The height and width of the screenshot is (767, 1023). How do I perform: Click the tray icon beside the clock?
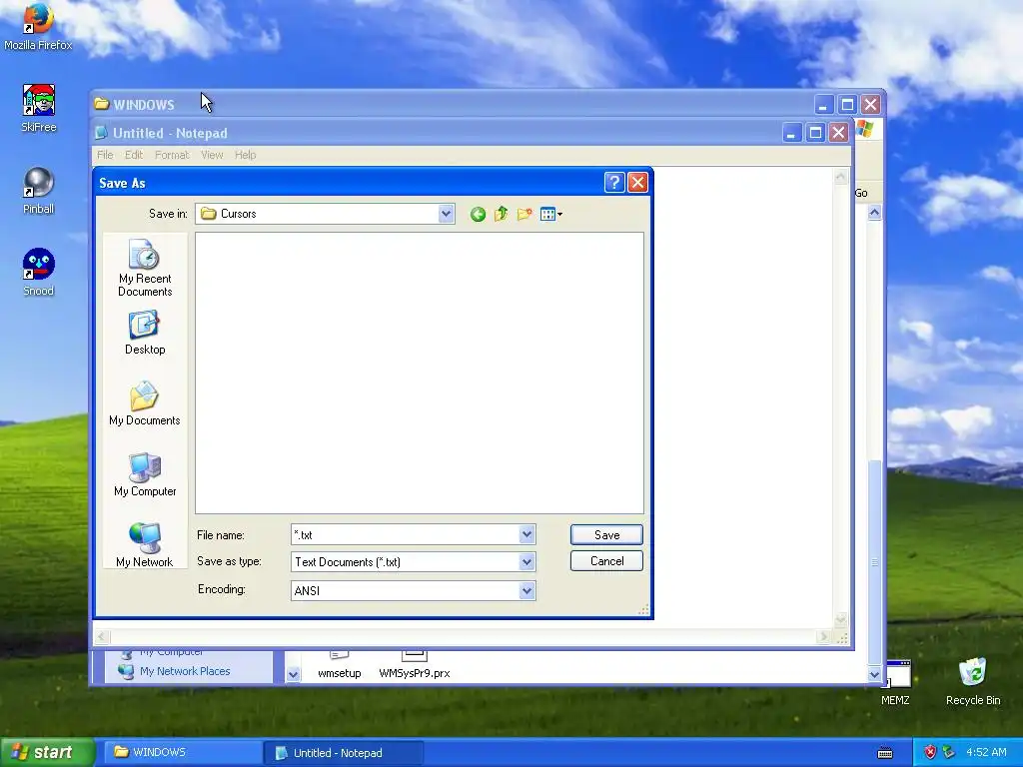[x=949, y=753]
